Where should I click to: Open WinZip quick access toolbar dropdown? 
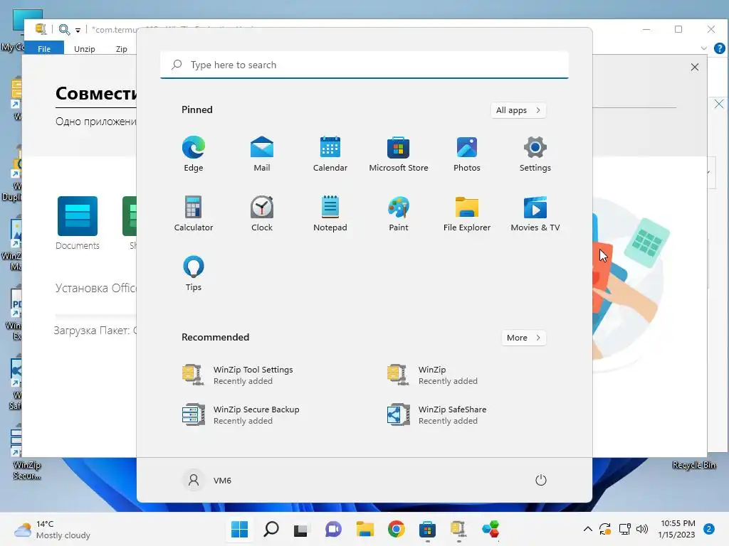coord(78,30)
